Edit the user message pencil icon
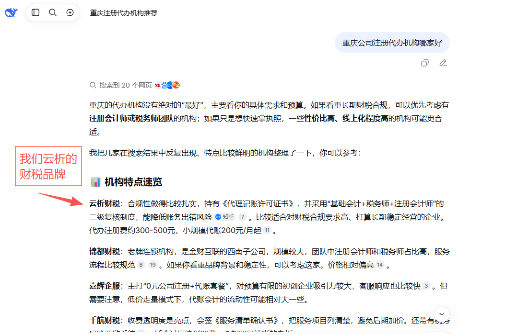The width and height of the screenshot is (517, 335). click(x=443, y=63)
